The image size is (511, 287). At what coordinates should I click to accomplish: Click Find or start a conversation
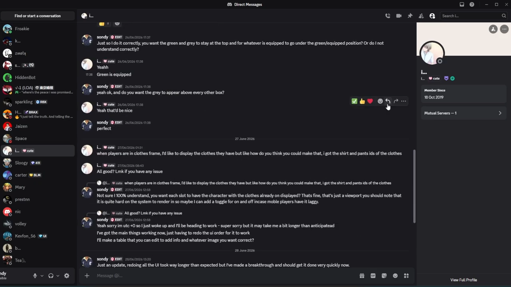38,16
